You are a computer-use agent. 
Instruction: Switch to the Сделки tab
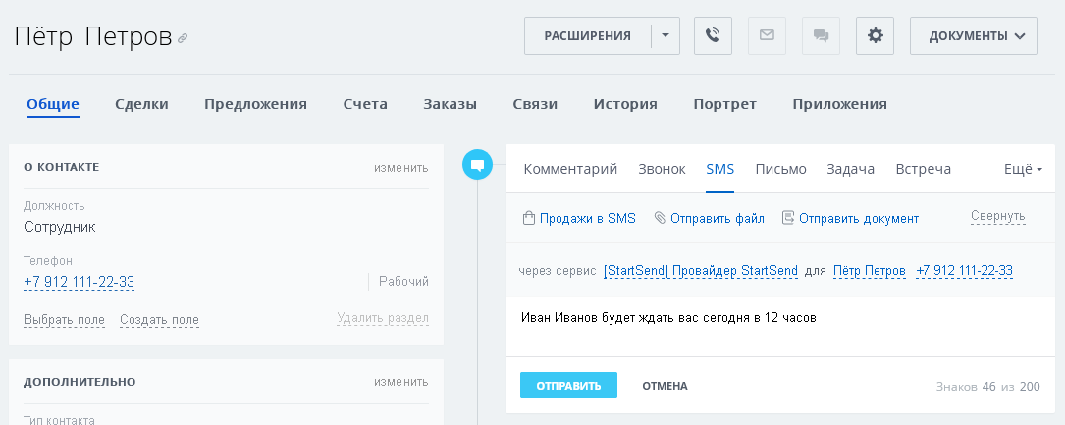click(x=141, y=104)
